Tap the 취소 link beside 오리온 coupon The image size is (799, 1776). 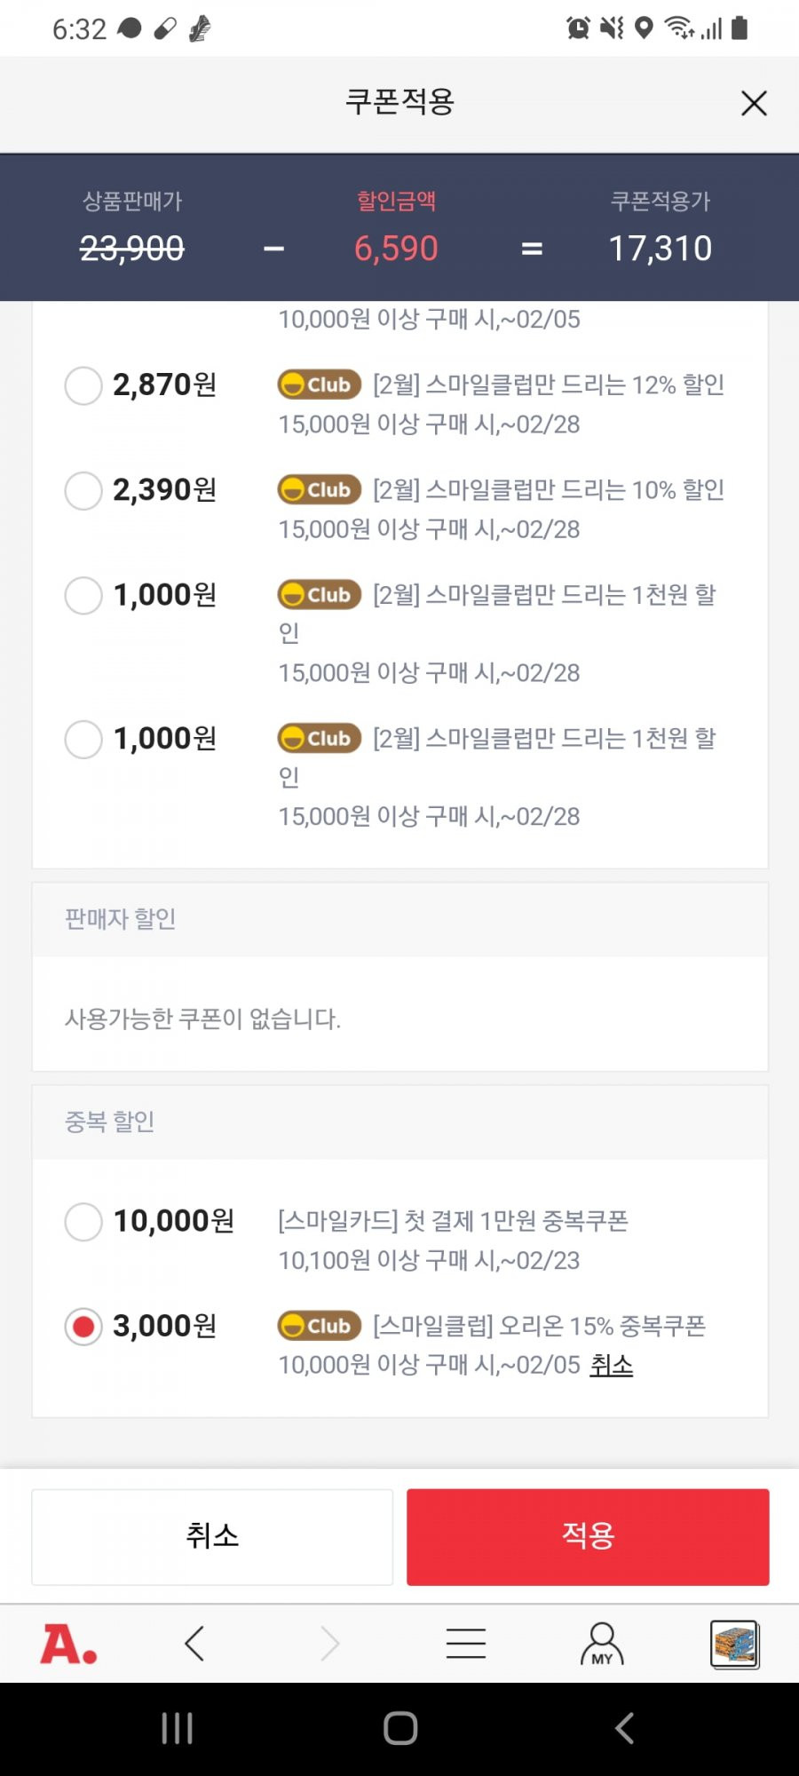point(612,1365)
